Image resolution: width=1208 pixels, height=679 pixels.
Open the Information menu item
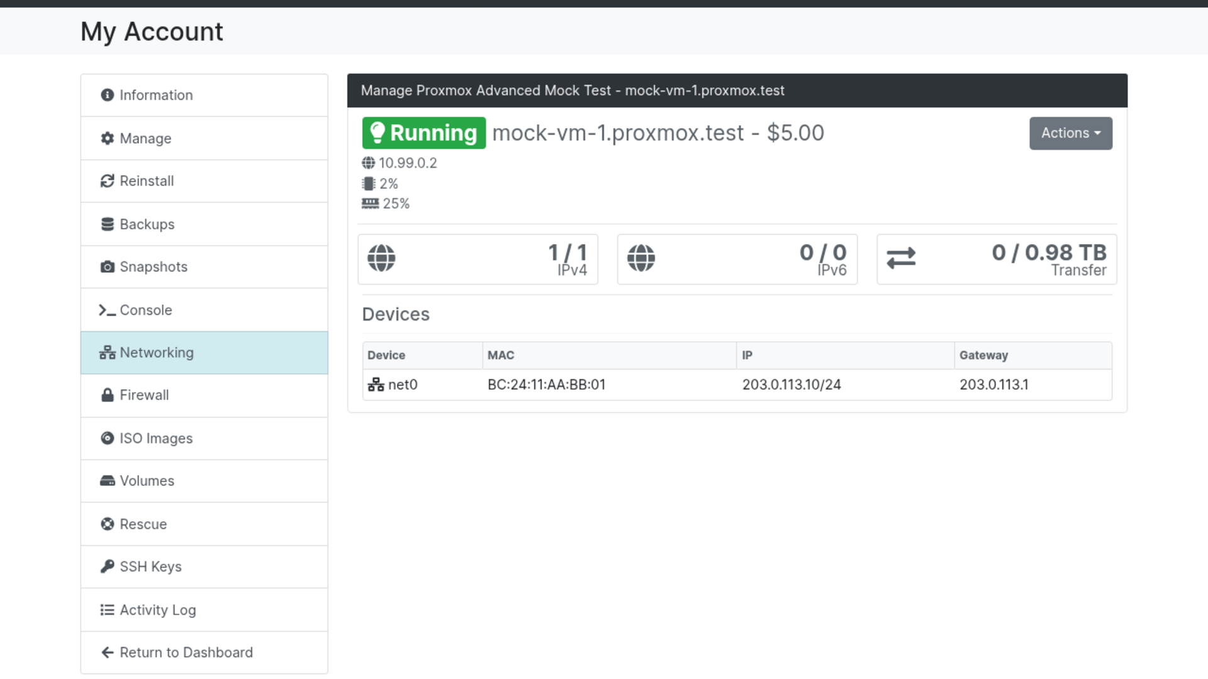click(204, 95)
